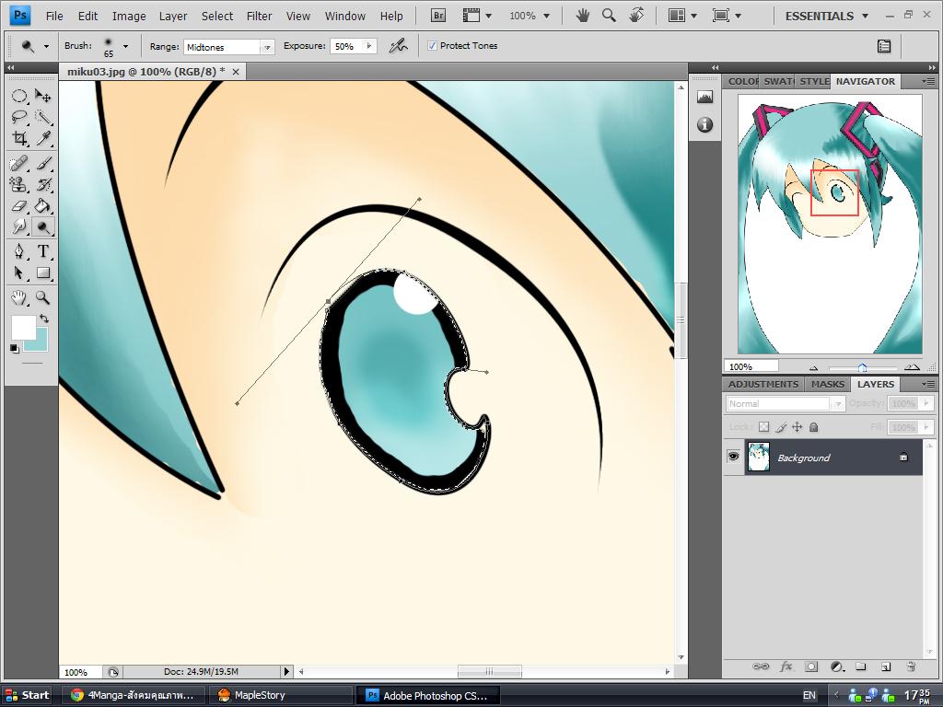Open the Filter menu

tap(259, 17)
